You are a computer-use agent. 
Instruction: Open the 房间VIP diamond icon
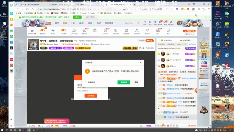tap(147, 30)
